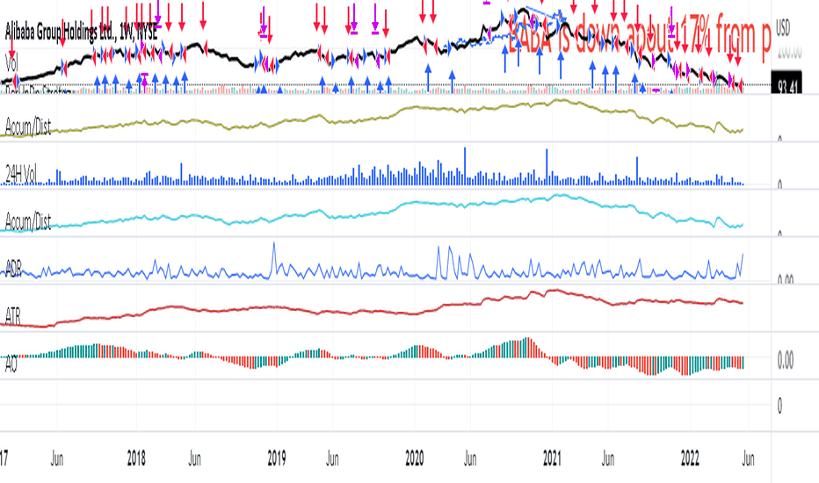The width and height of the screenshot is (819, 483).
Task: Select the Vol indicator label
Action: pos(11,63)
